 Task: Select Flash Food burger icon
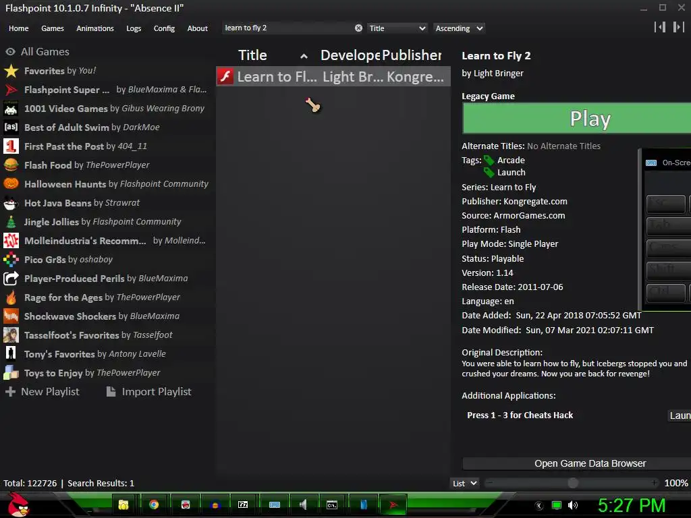11,165
